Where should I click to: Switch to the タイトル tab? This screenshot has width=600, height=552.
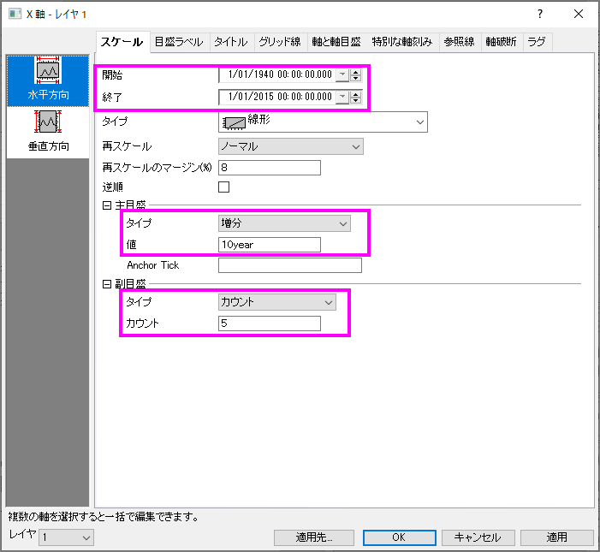click(231, 42)
